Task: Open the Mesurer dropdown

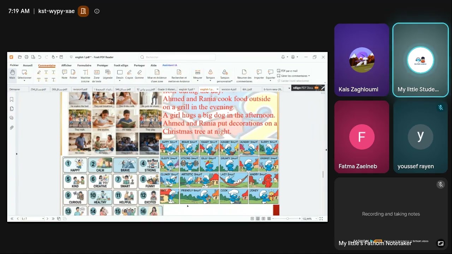Action: 198,81
